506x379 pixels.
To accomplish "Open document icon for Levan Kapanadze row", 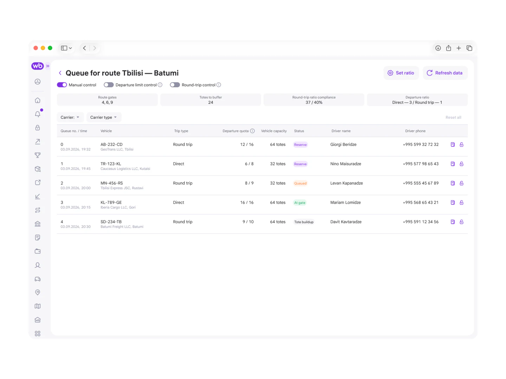I will pos(453,183).
